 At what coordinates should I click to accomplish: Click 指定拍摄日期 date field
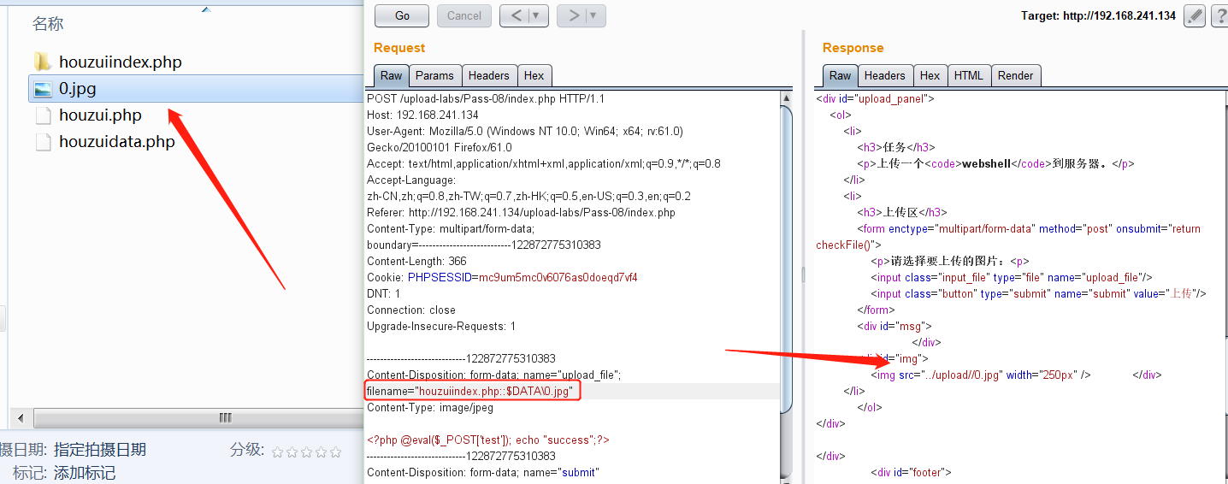coord(100,450)
